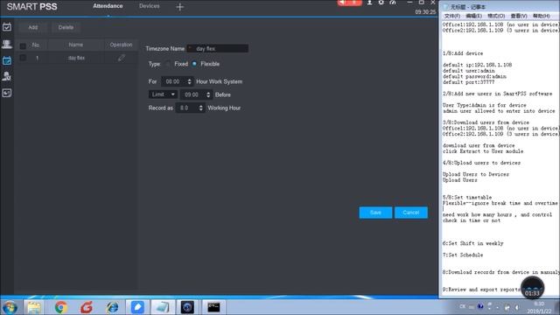
Task: Click the '1/8:Add device' line in Notepad
Action: point(463,53)
